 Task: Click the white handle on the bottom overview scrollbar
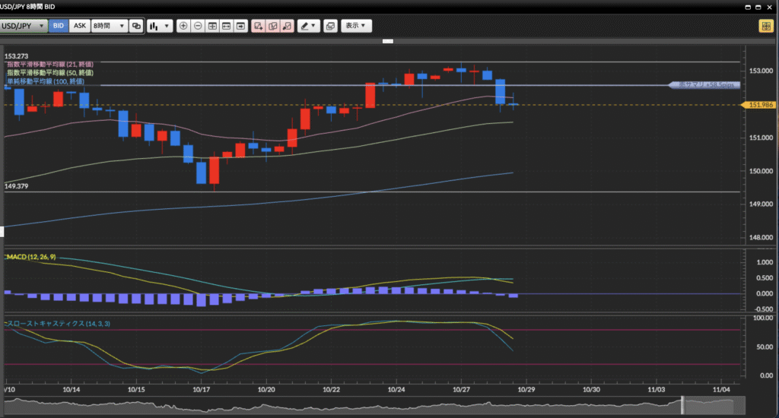click(x=682, y=405)
